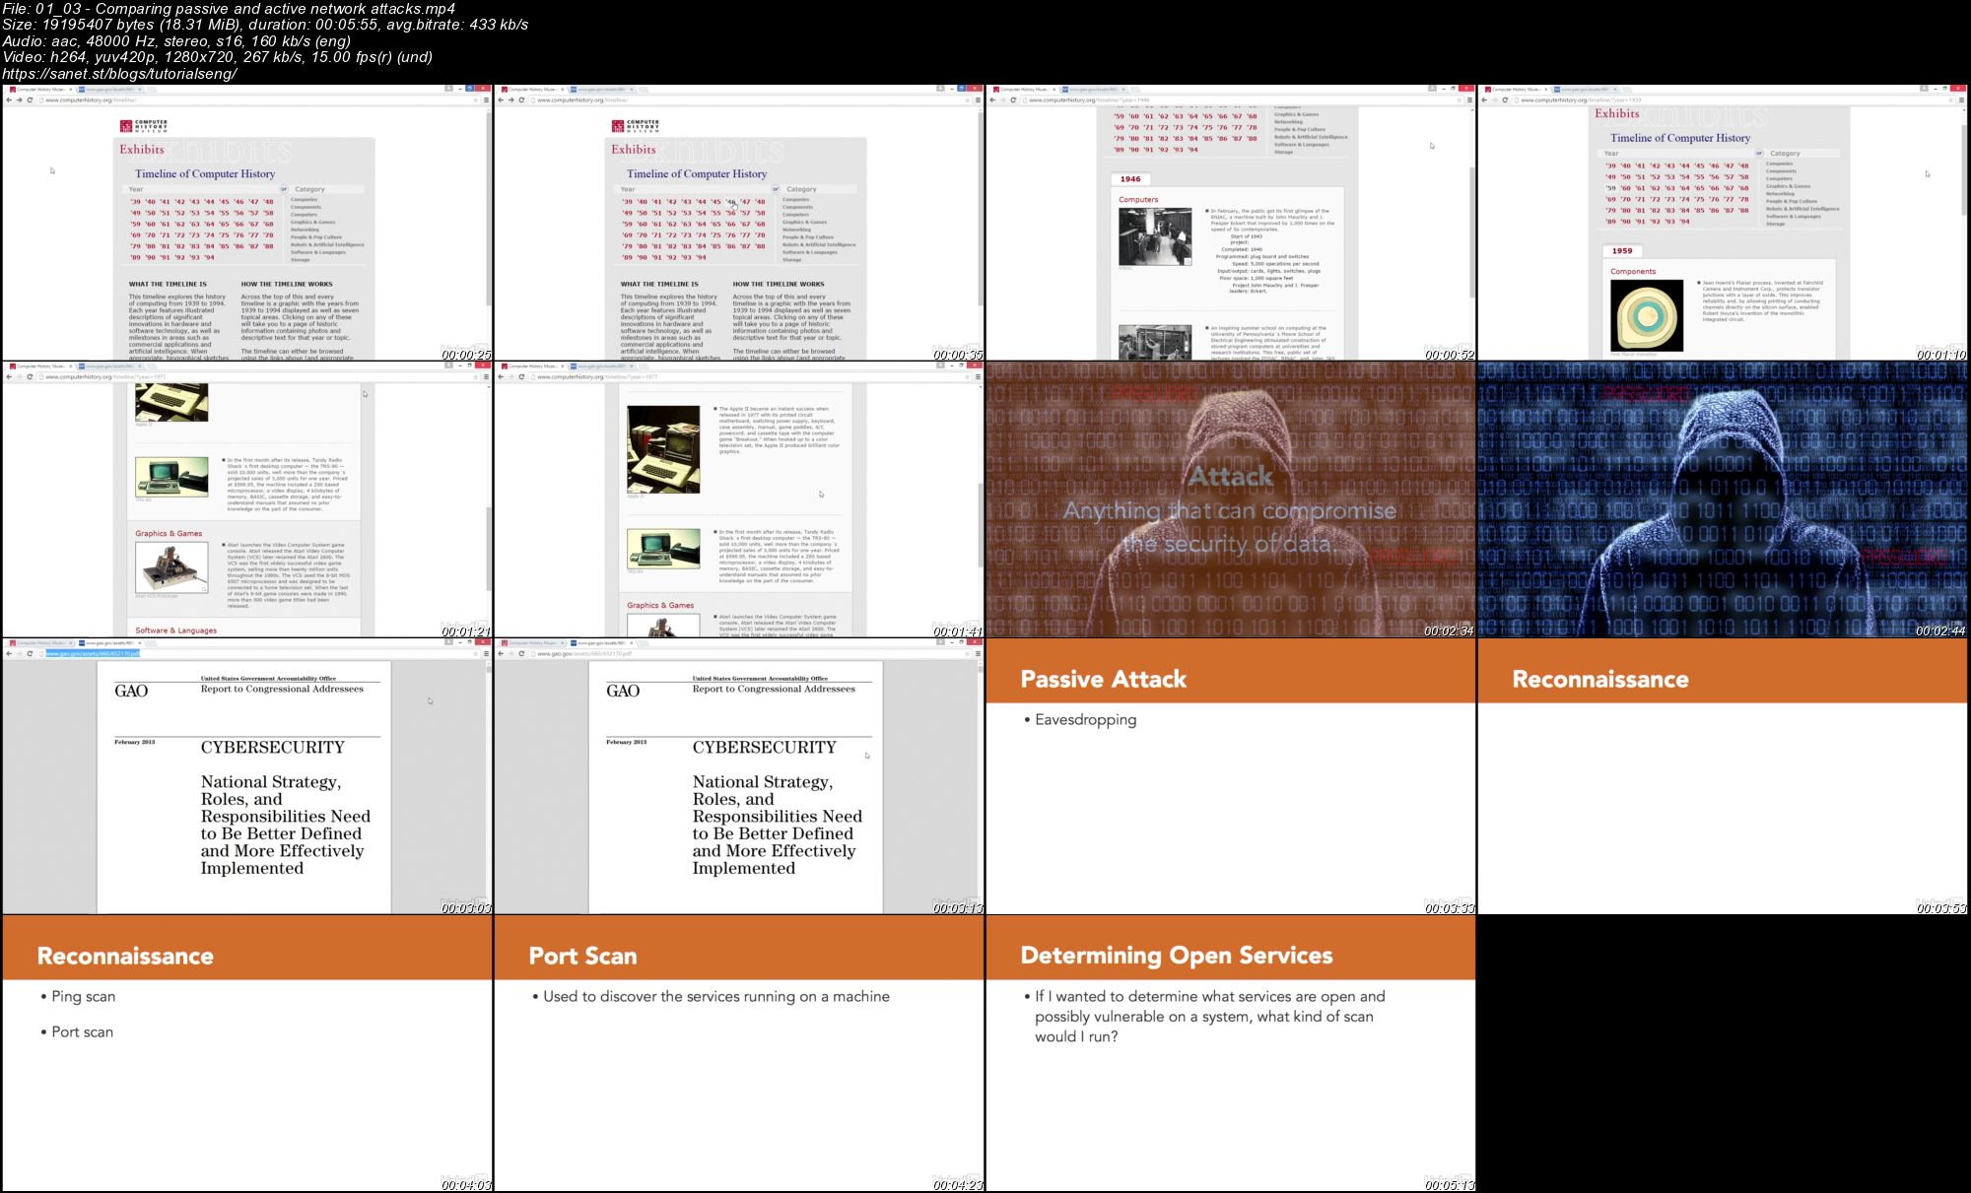This screenshot has height=1193, width=1971.
Task: Click the 00:04:23 timestamp label
Action: coord(958,1184)
